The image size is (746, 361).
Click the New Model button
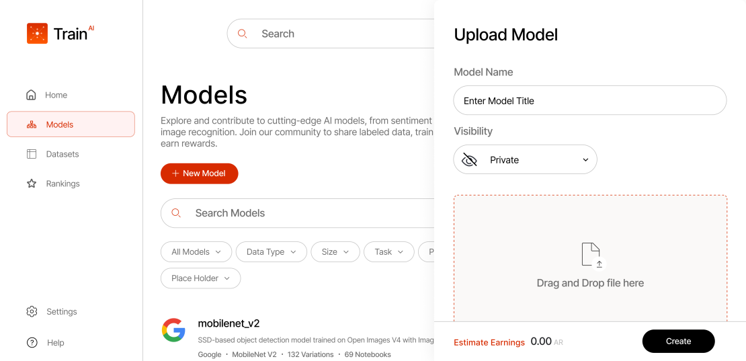[200, 173]
